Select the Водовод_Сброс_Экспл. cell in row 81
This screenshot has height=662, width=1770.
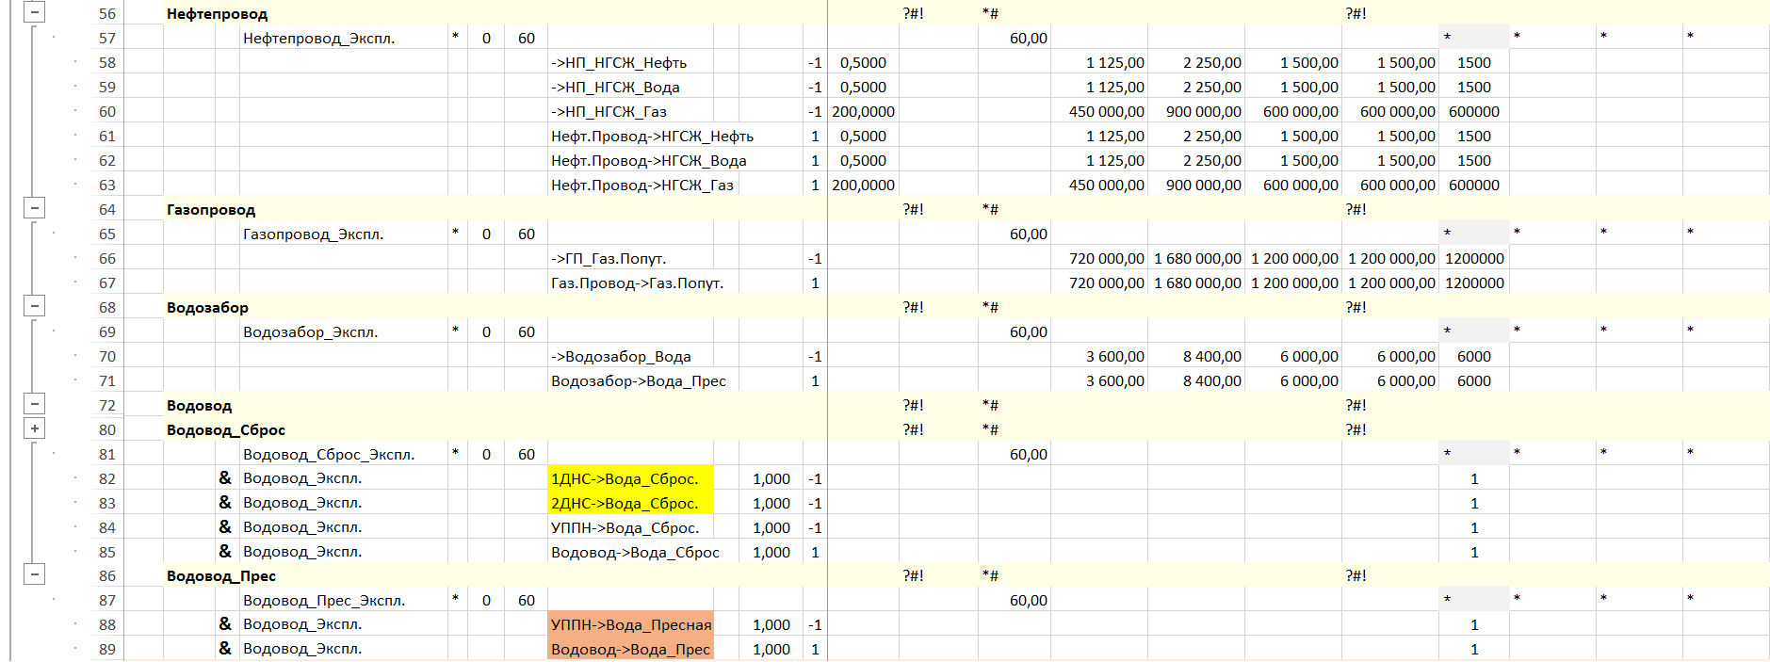(328, 454)
